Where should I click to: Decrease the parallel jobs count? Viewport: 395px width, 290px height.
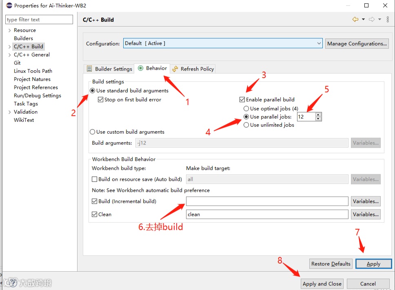click(x=318, y=118)
